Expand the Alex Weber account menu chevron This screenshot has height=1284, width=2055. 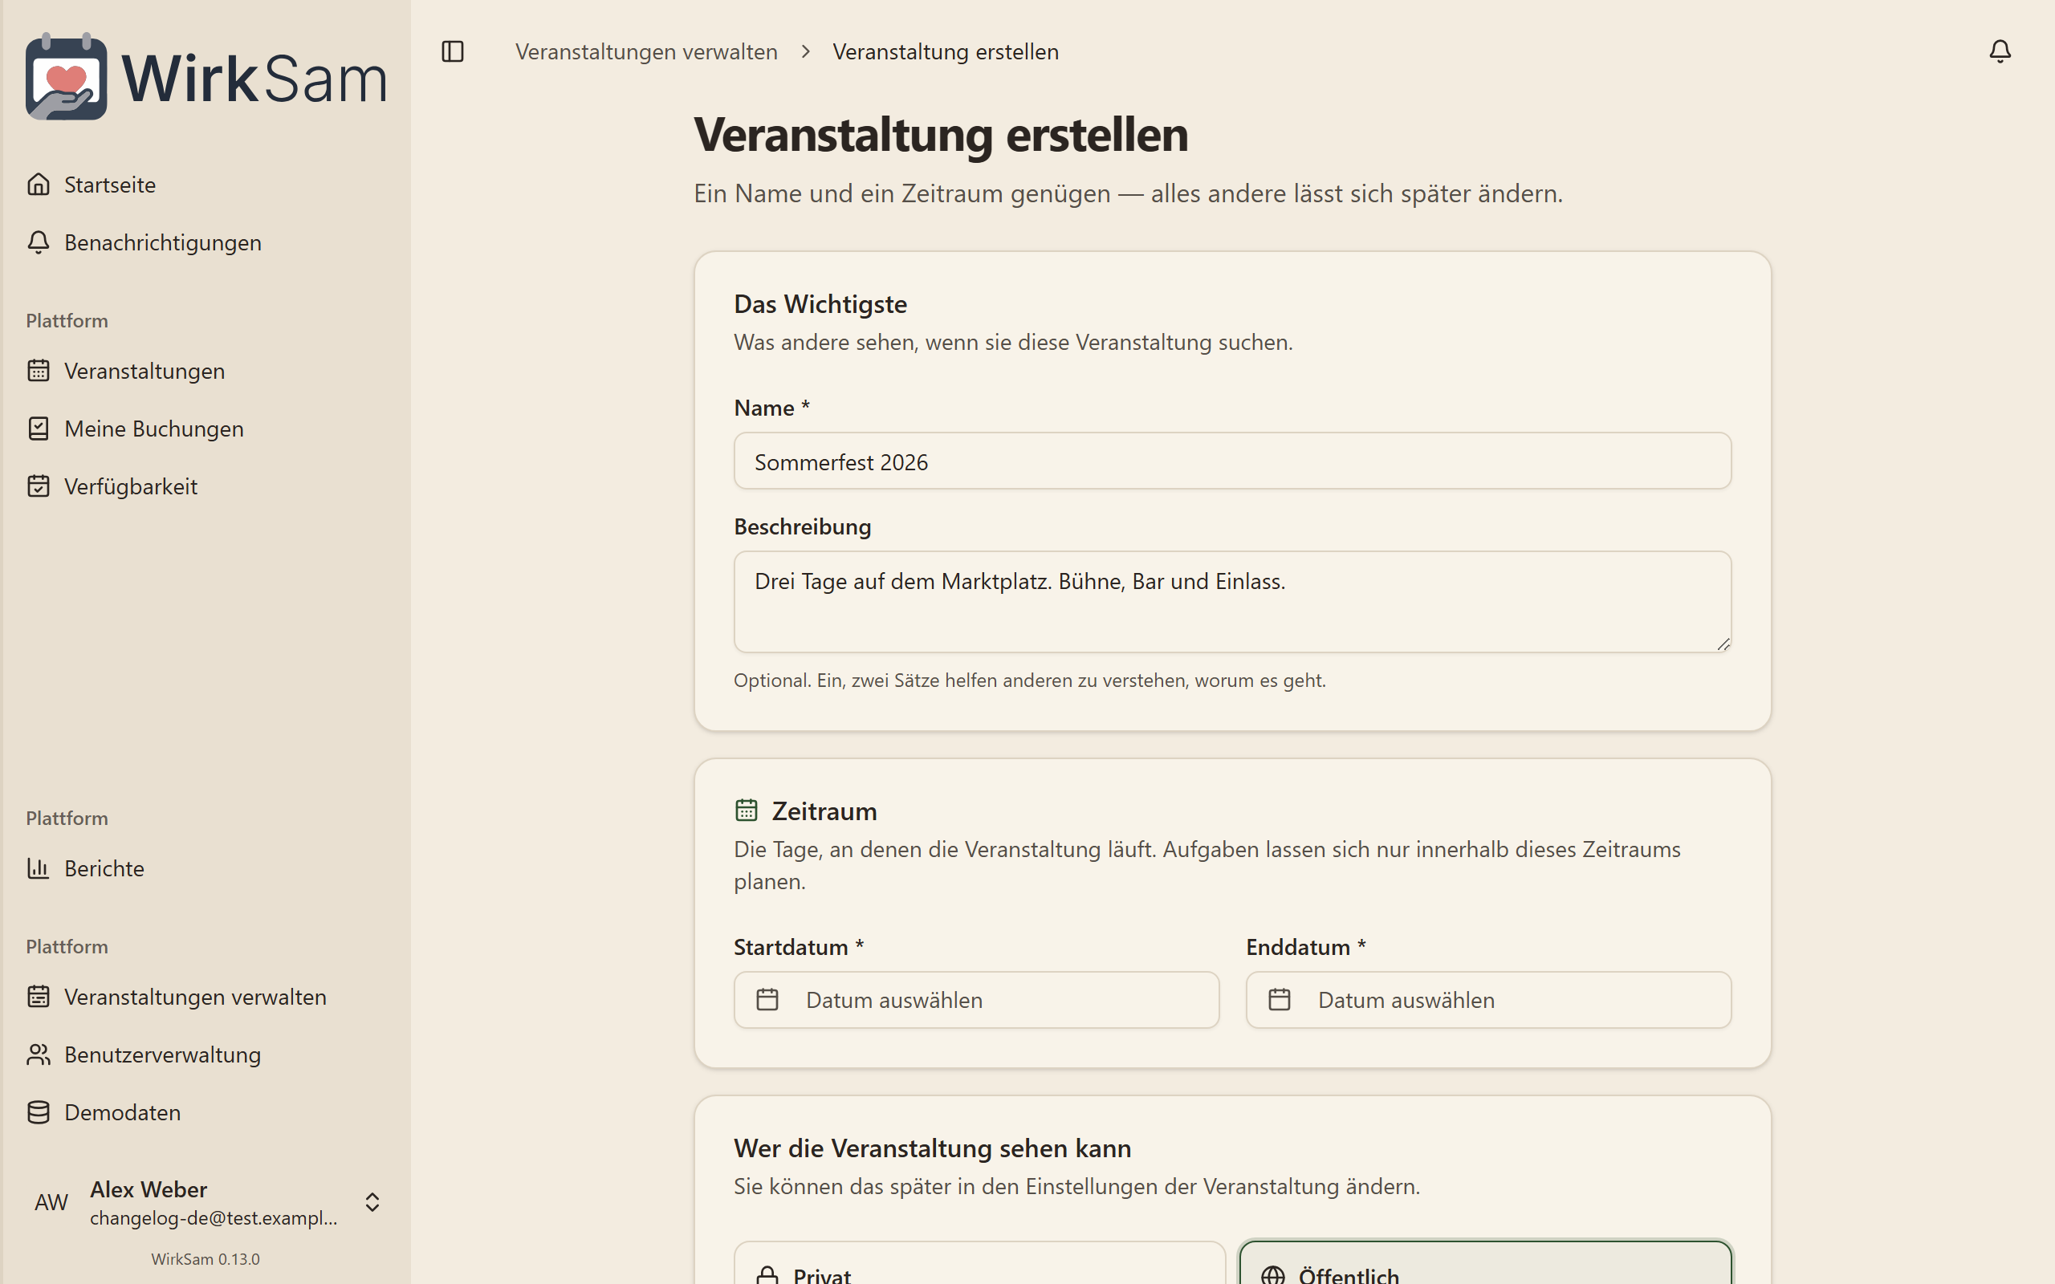(x=372, y=1201)
